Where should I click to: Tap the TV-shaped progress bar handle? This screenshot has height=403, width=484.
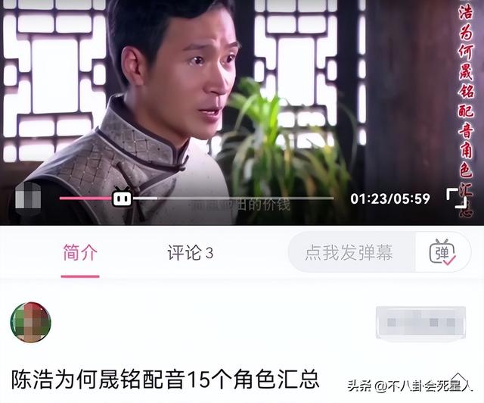[x=122, y=197]
